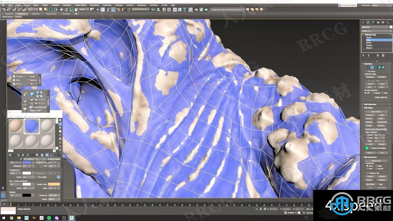Screen dimensions: 393x221
Task: Click the Object002 name field
Action: click(x=375, y=27)
